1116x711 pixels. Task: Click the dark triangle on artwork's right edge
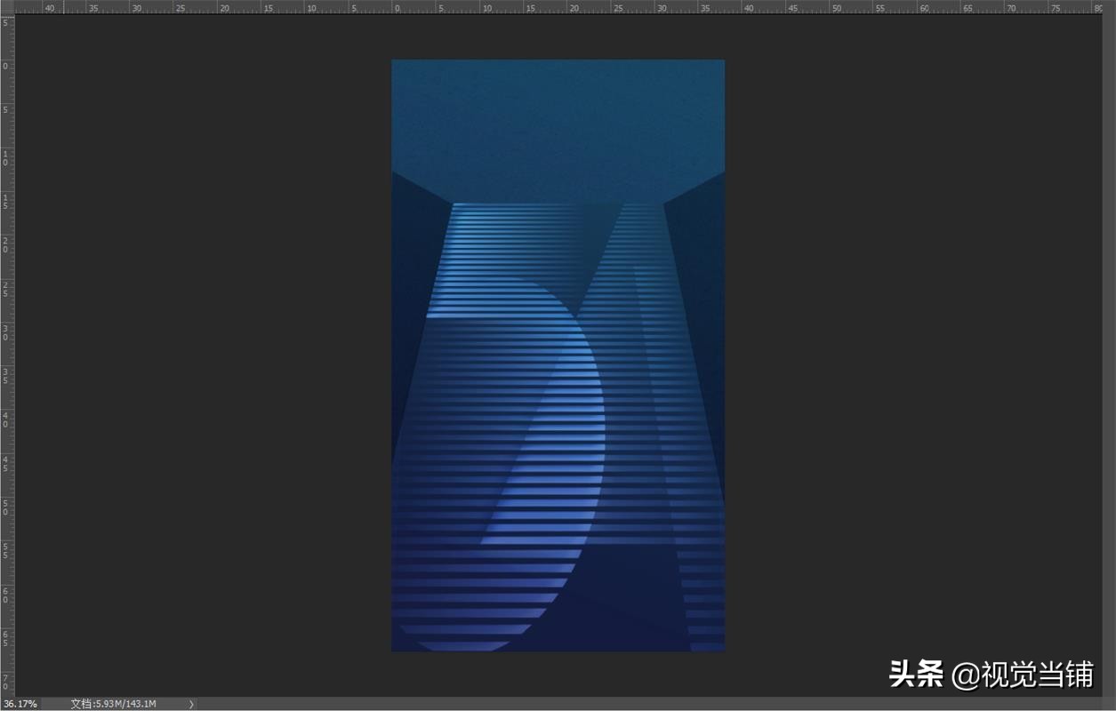pyautogui.click(x=704, y=293)
